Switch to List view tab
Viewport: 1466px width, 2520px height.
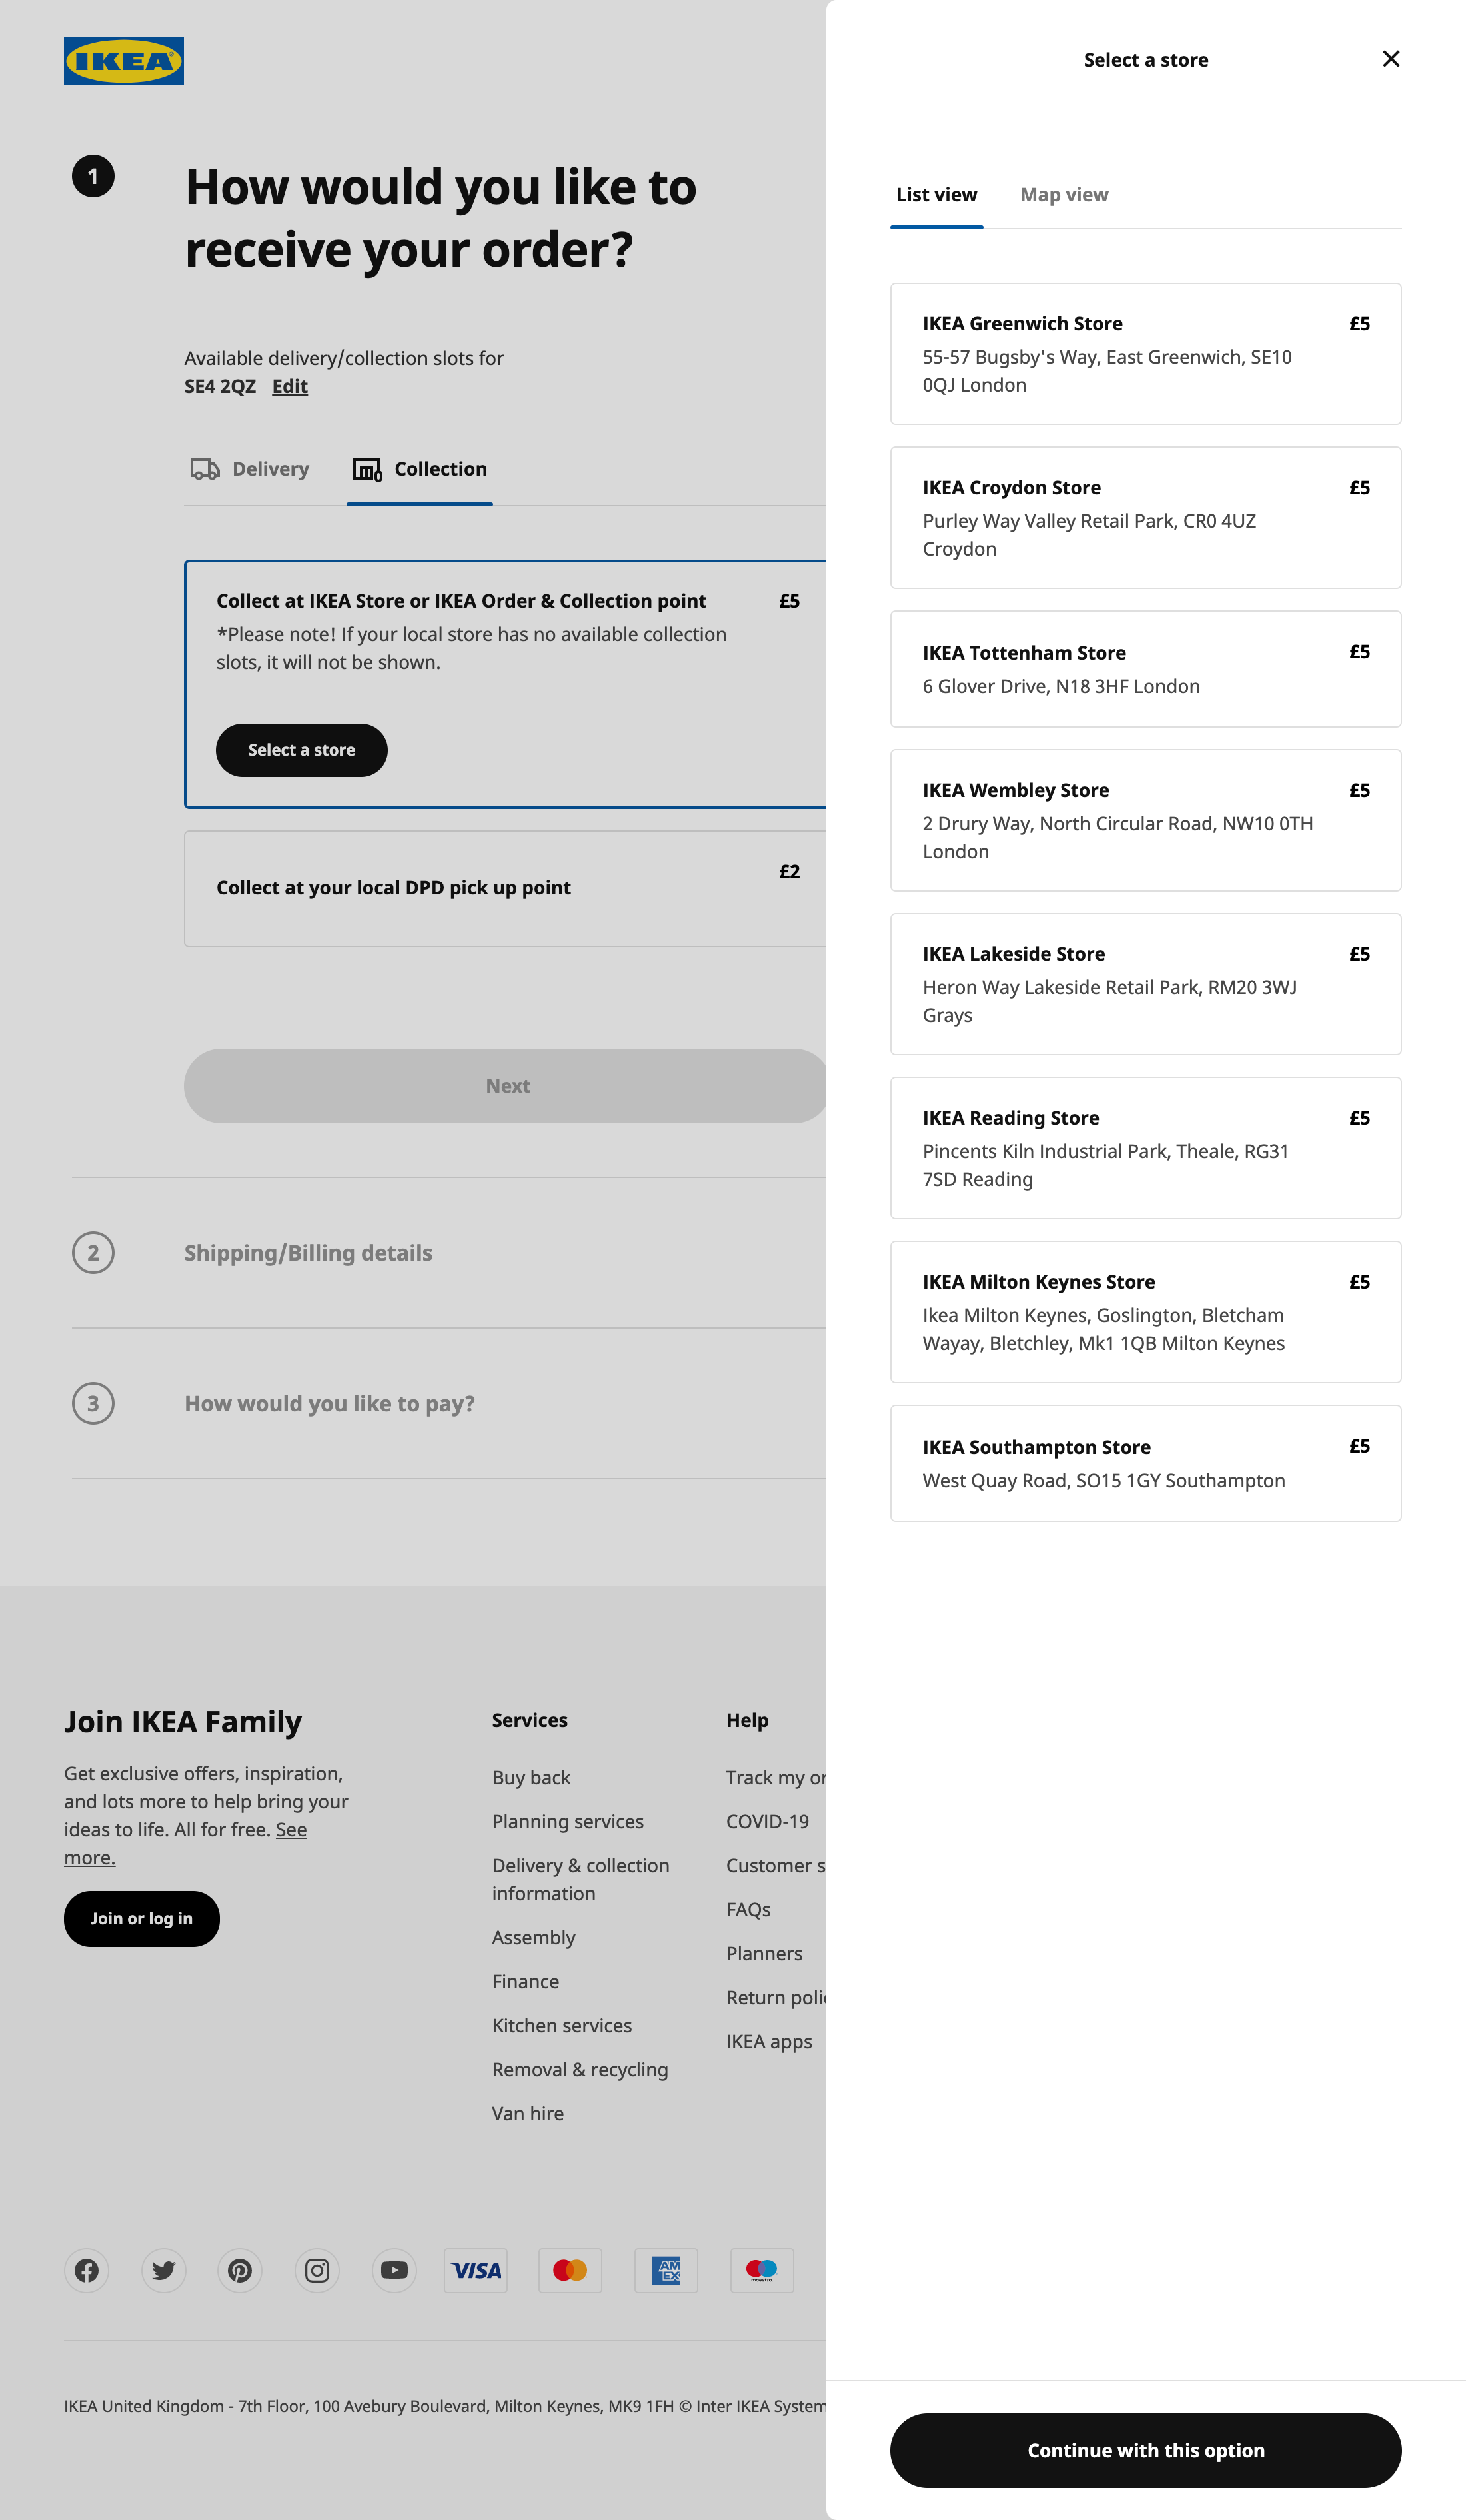936,195
